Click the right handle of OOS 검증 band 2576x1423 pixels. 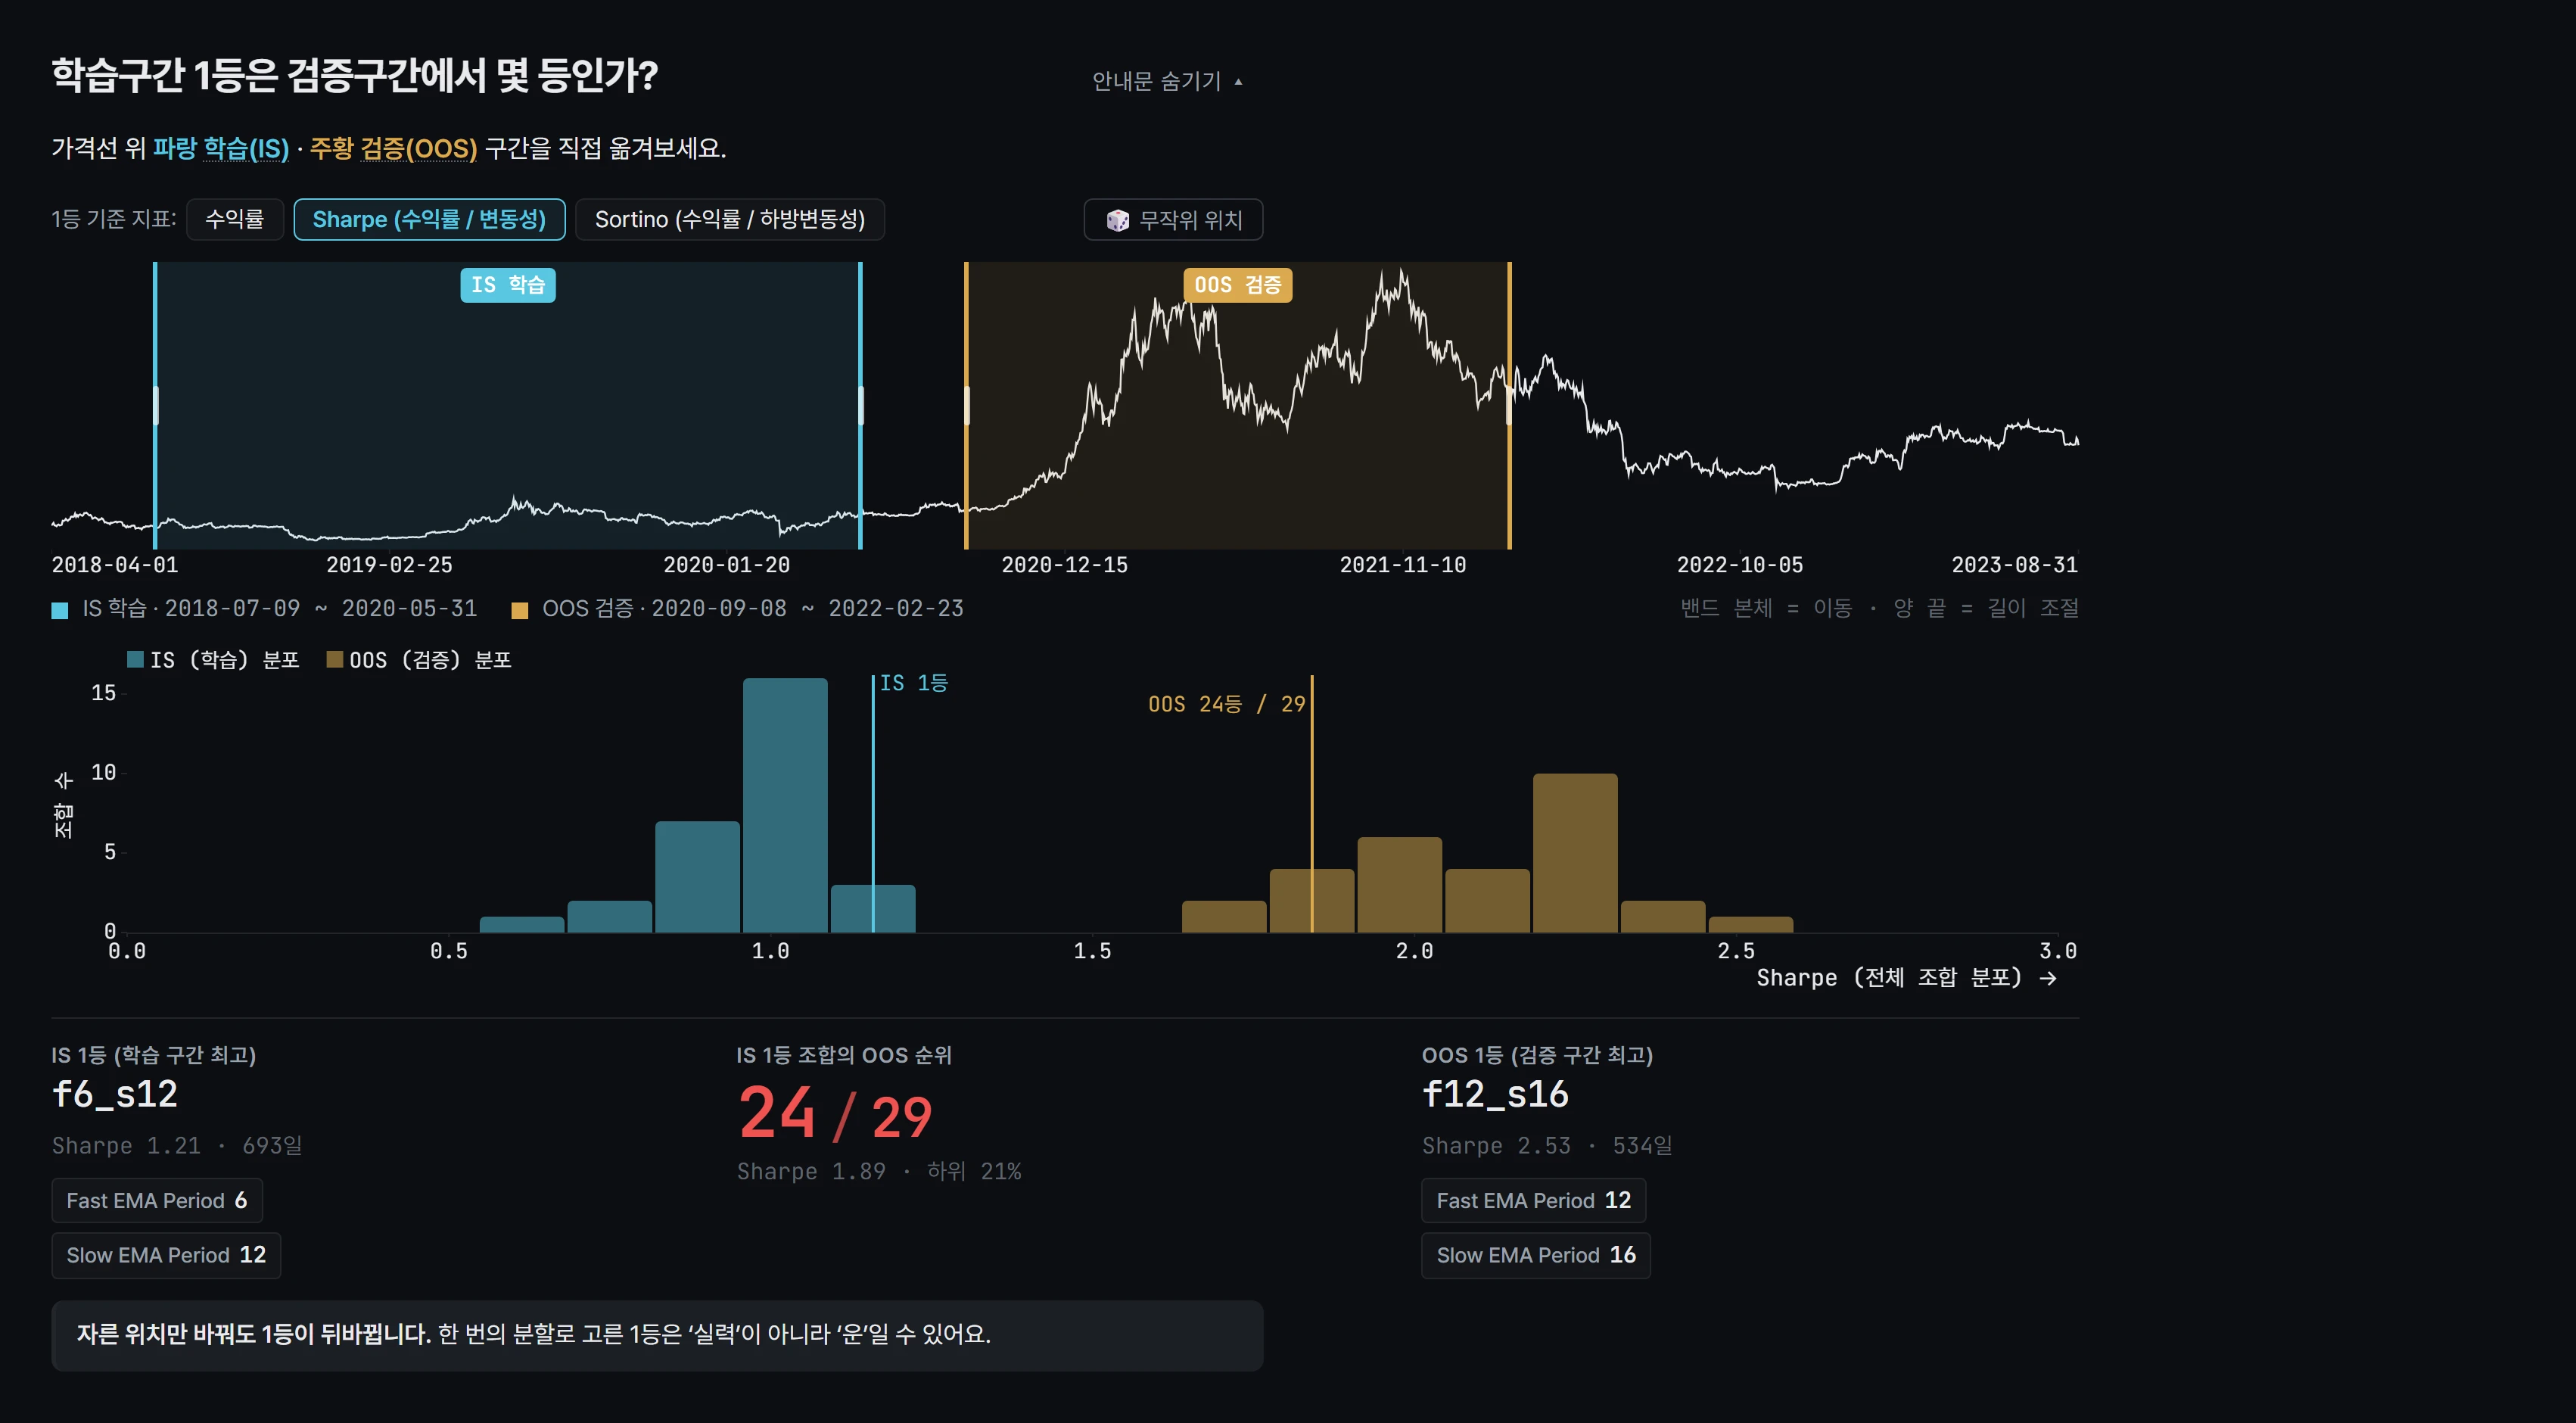(1509, 406)
